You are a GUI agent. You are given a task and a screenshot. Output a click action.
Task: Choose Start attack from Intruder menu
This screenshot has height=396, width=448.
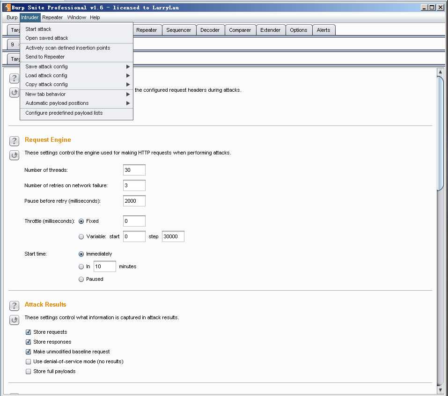tap(77, 29)
